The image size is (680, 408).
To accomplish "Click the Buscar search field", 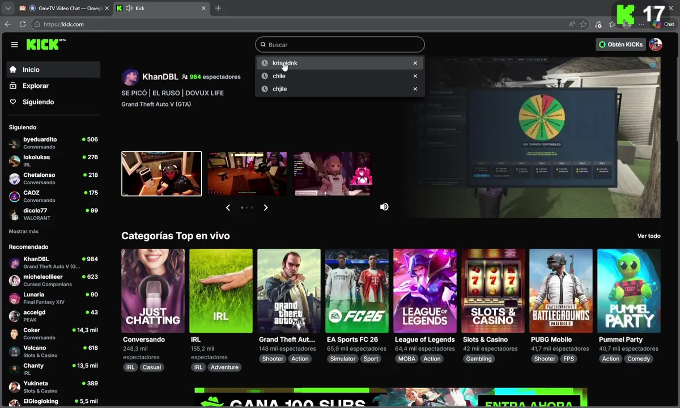I will click(x=339, y=45).
